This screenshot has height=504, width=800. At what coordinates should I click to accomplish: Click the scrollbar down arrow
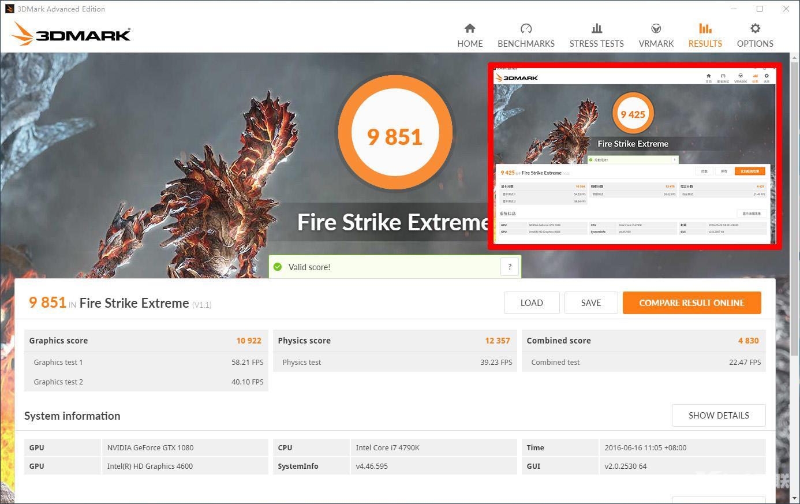(x=794, y=498)
